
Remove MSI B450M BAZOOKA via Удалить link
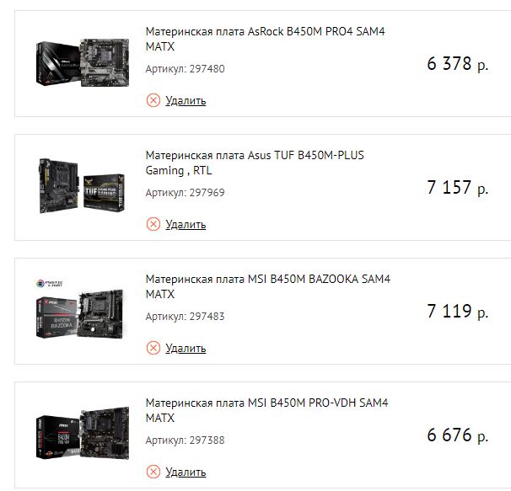(x=186, y=348)
